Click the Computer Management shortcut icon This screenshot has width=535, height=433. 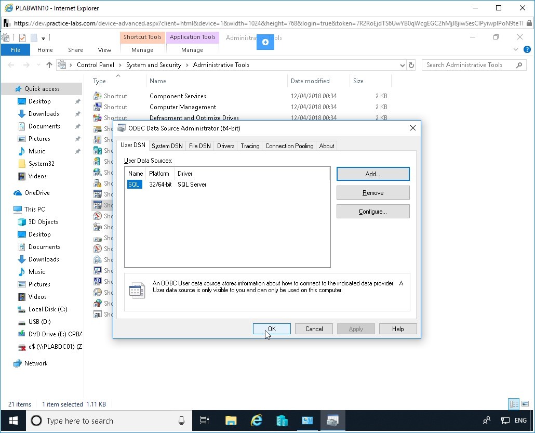98,107
